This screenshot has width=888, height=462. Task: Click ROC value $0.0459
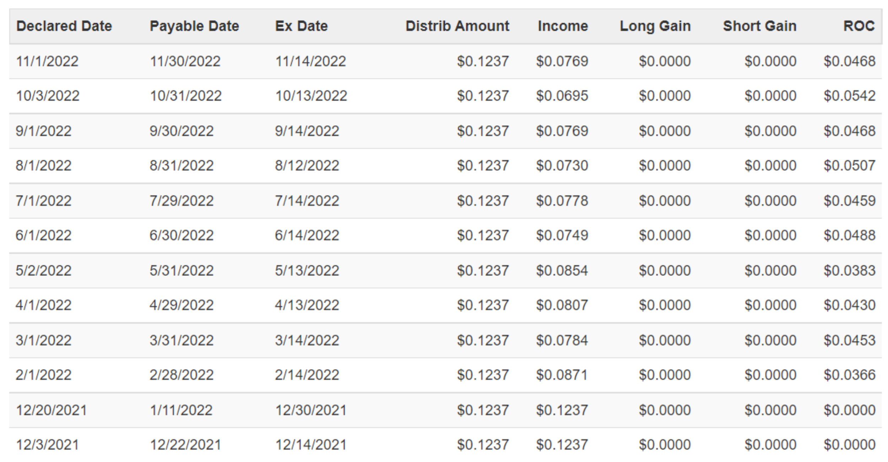click(x=849, y=201)
